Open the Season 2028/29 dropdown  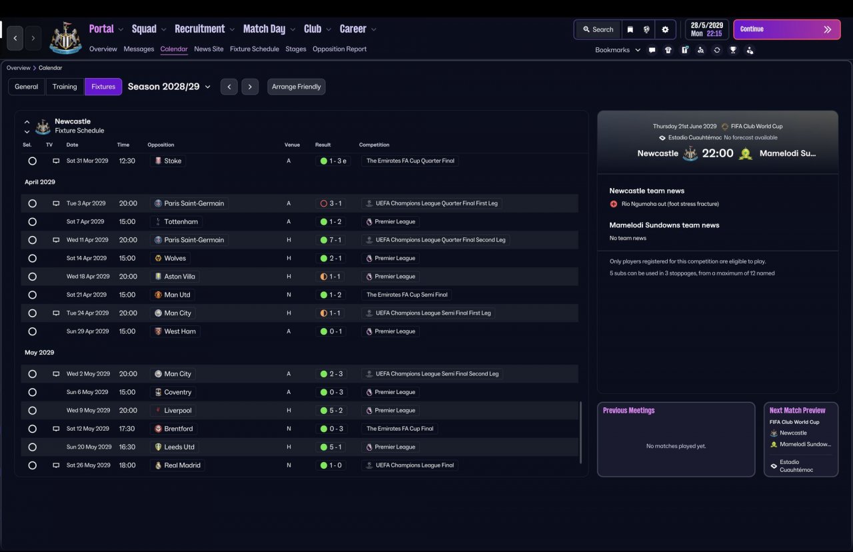tap(169, 87)
